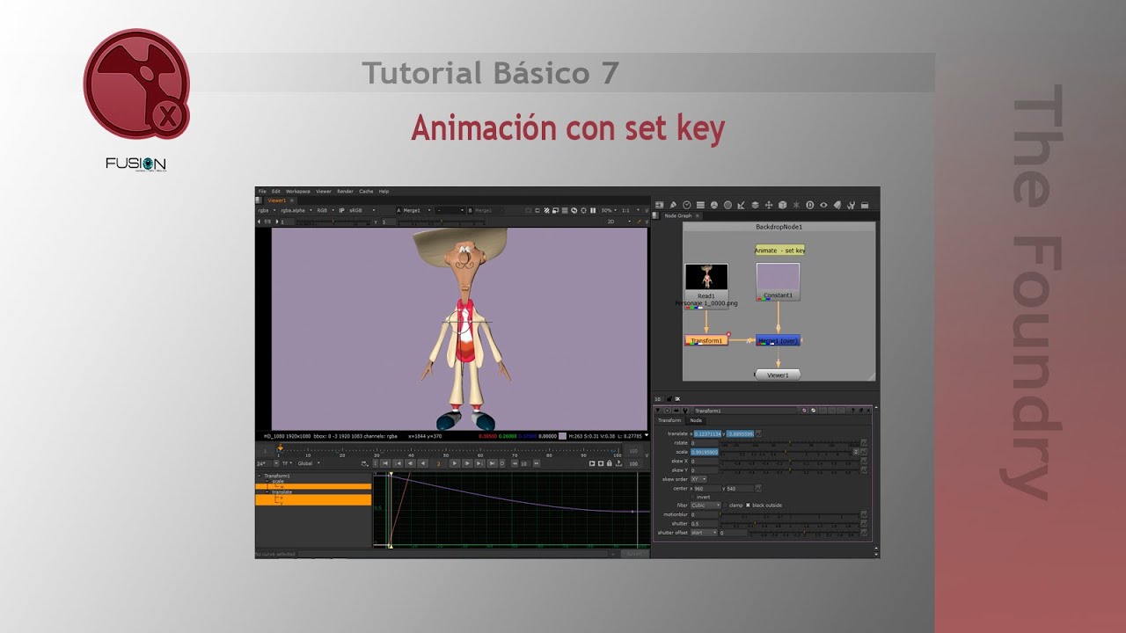Click the viewer refresh circular-arrow icon
This screenshot has height=633, width=1126.
tap(574, 210)
